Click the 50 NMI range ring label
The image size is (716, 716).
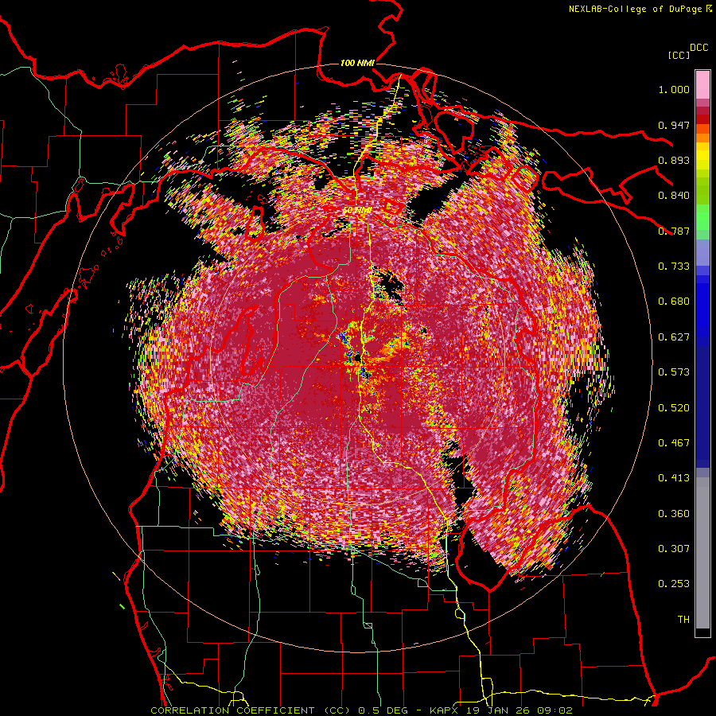tap(356, 210)
